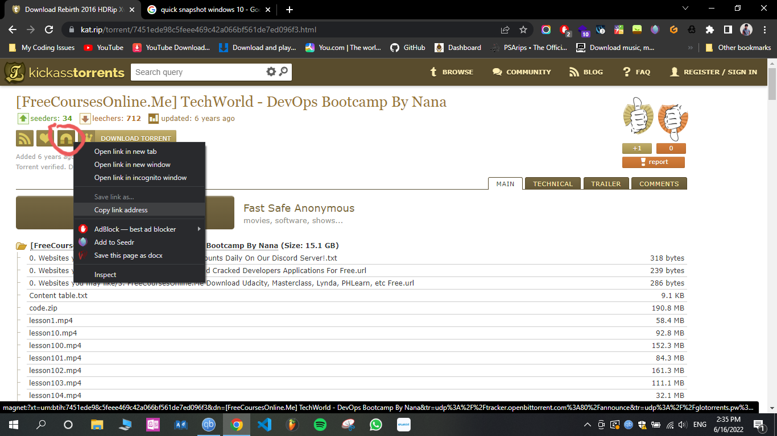
Task: Toggle the Chrome side panel icon
Action: 728,30
